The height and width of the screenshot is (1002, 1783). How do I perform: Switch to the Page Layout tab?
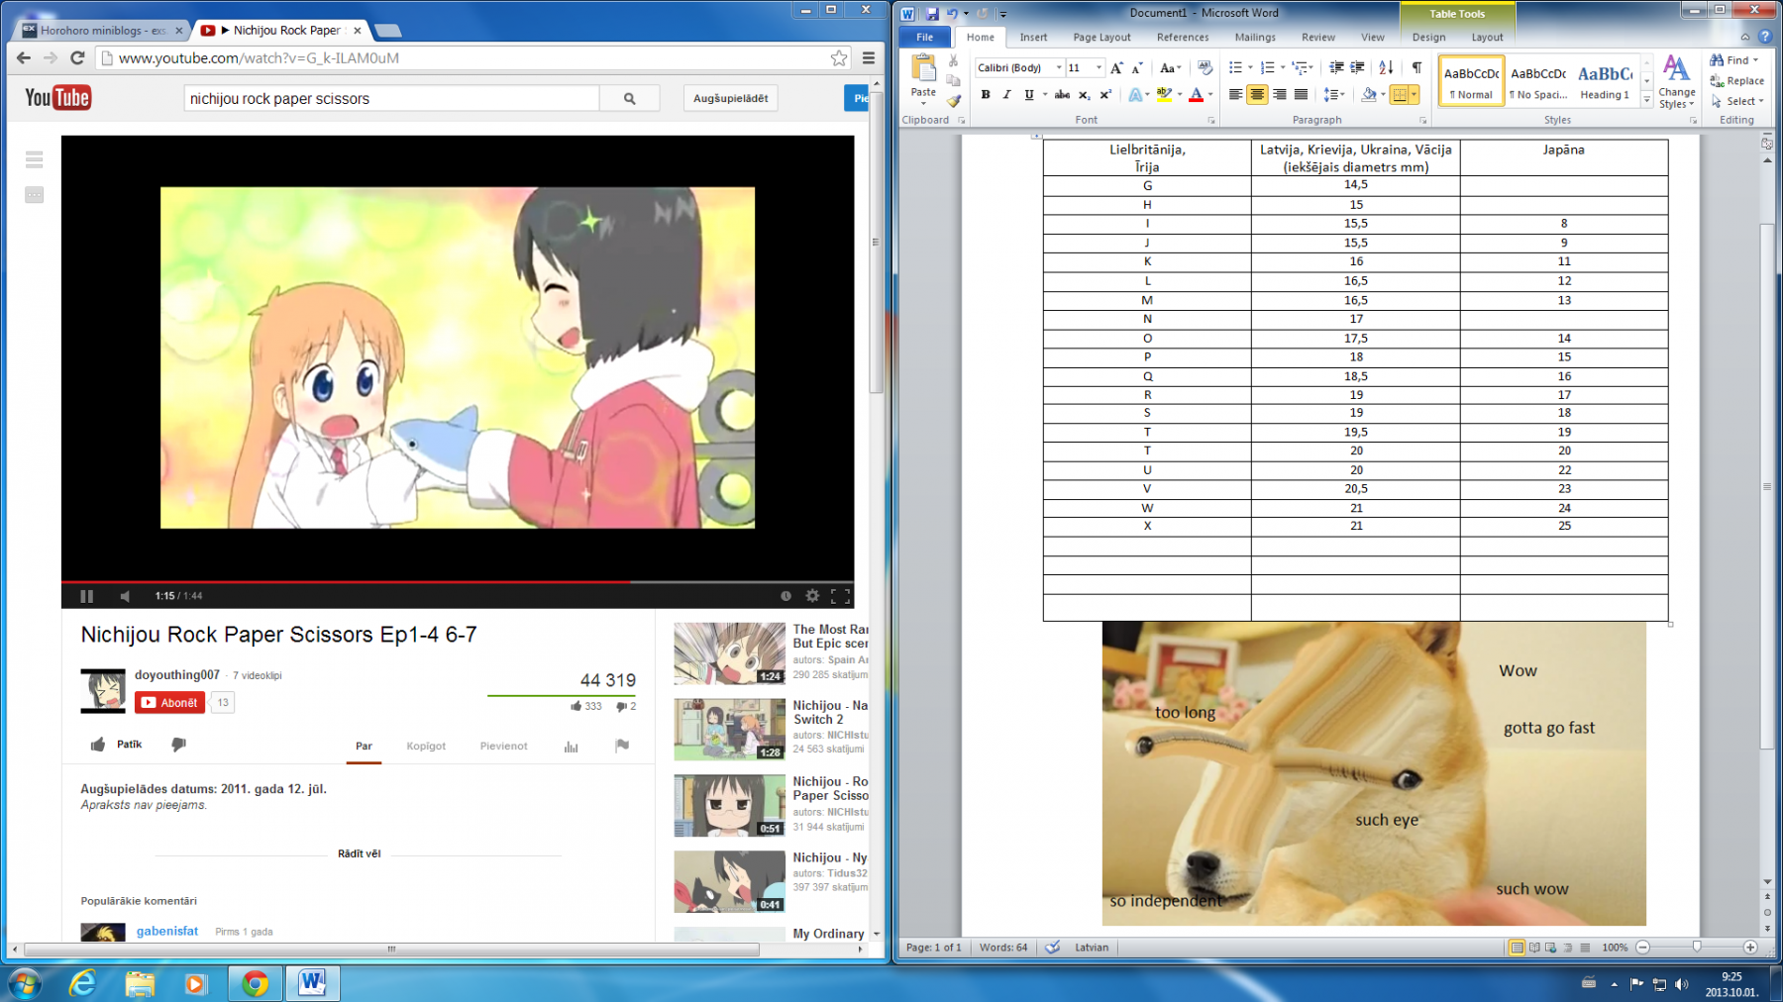pyautogui.click(x=1101, y=38)
